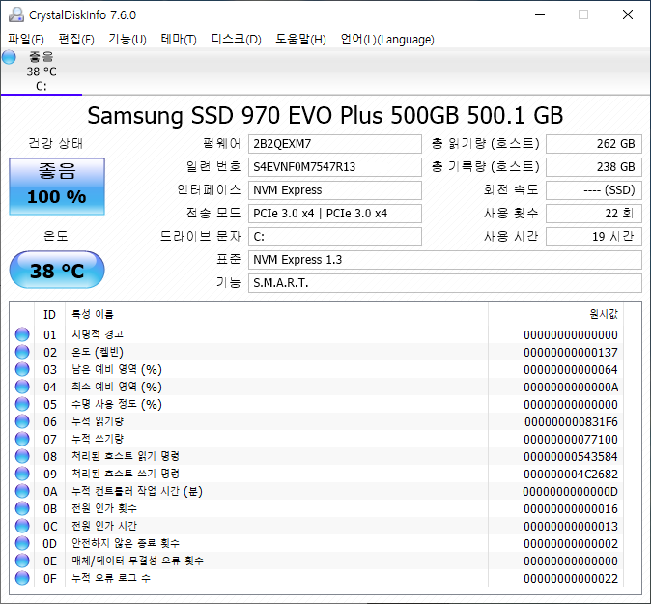Click raw value 00000000831F6
The width and height of the screenshot is (651, 604).
pos(571,421)
